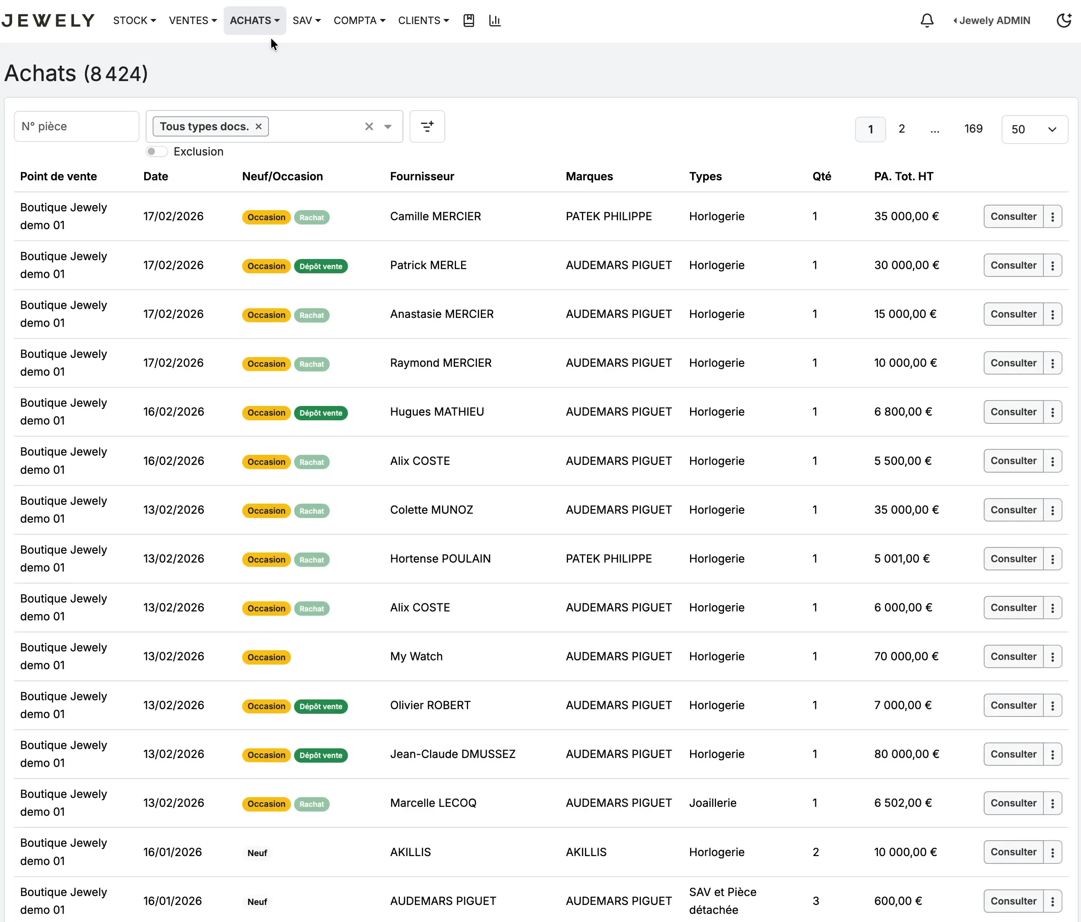
Task: Open more options for AKILLIS row
Action: [x=1052, y=852]
